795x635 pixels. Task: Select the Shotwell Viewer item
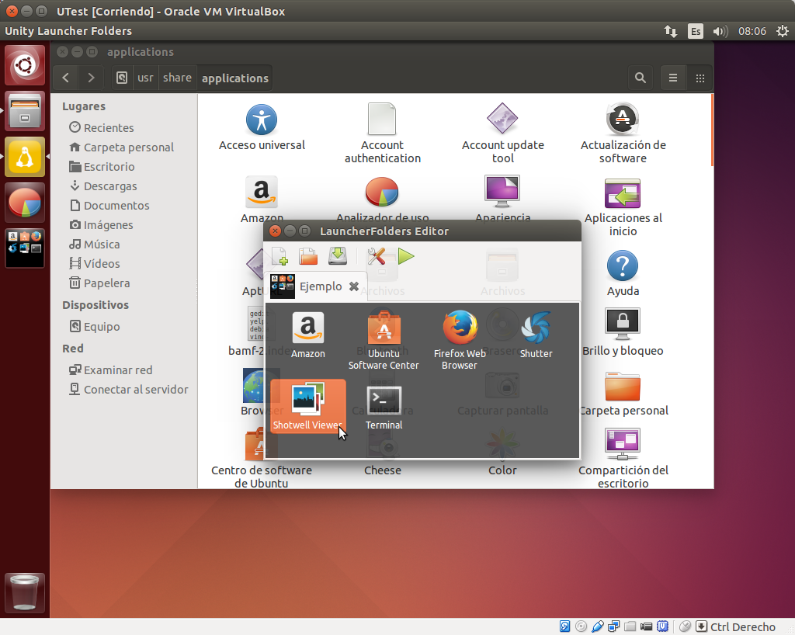point(307,407)
